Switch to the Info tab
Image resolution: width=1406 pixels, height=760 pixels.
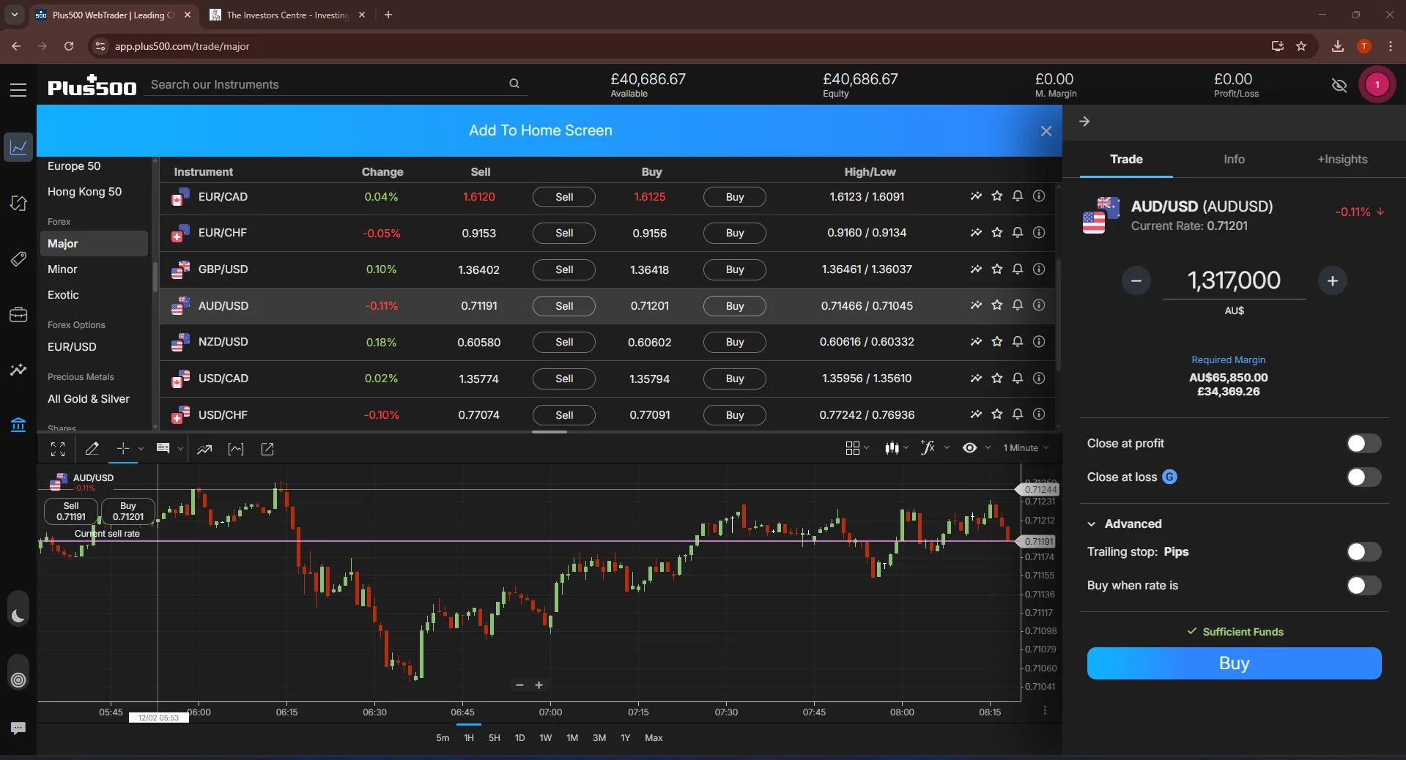click(x=1234, y=159)
